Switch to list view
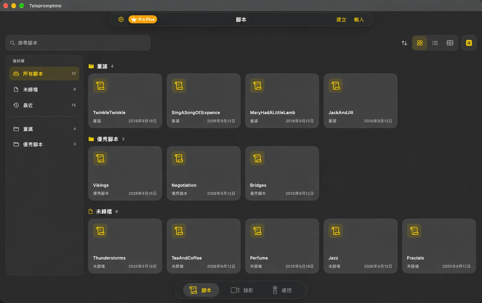Image resolution: width=482 pixels, height=303 pixels. point(435,43)
